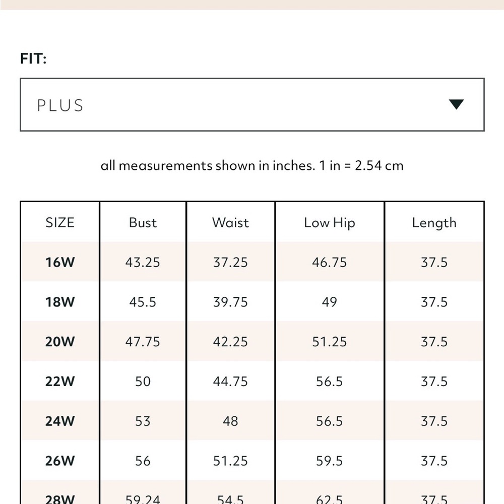Select the Length column header
504x504 pixels.
point(434,223)
